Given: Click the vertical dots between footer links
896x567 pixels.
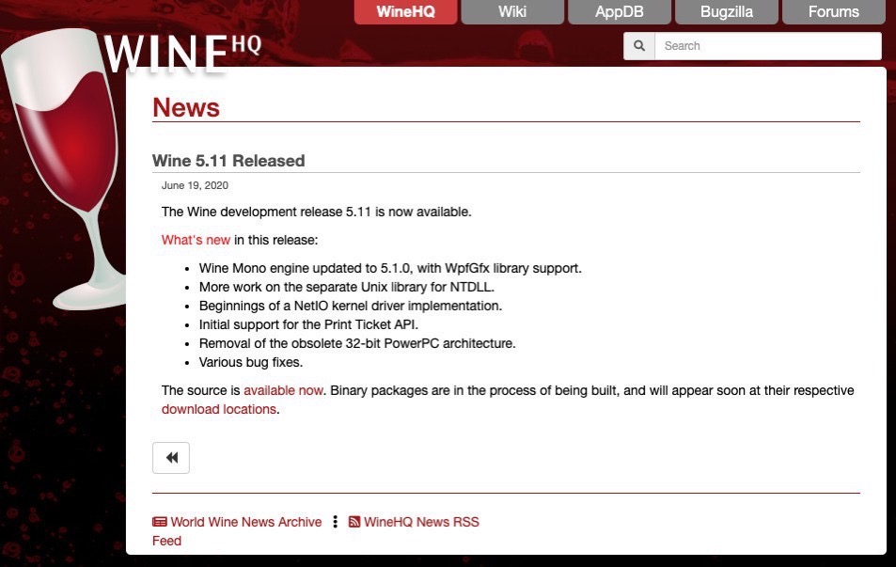Looking at the screenshot, I should (x=335, y=522).
